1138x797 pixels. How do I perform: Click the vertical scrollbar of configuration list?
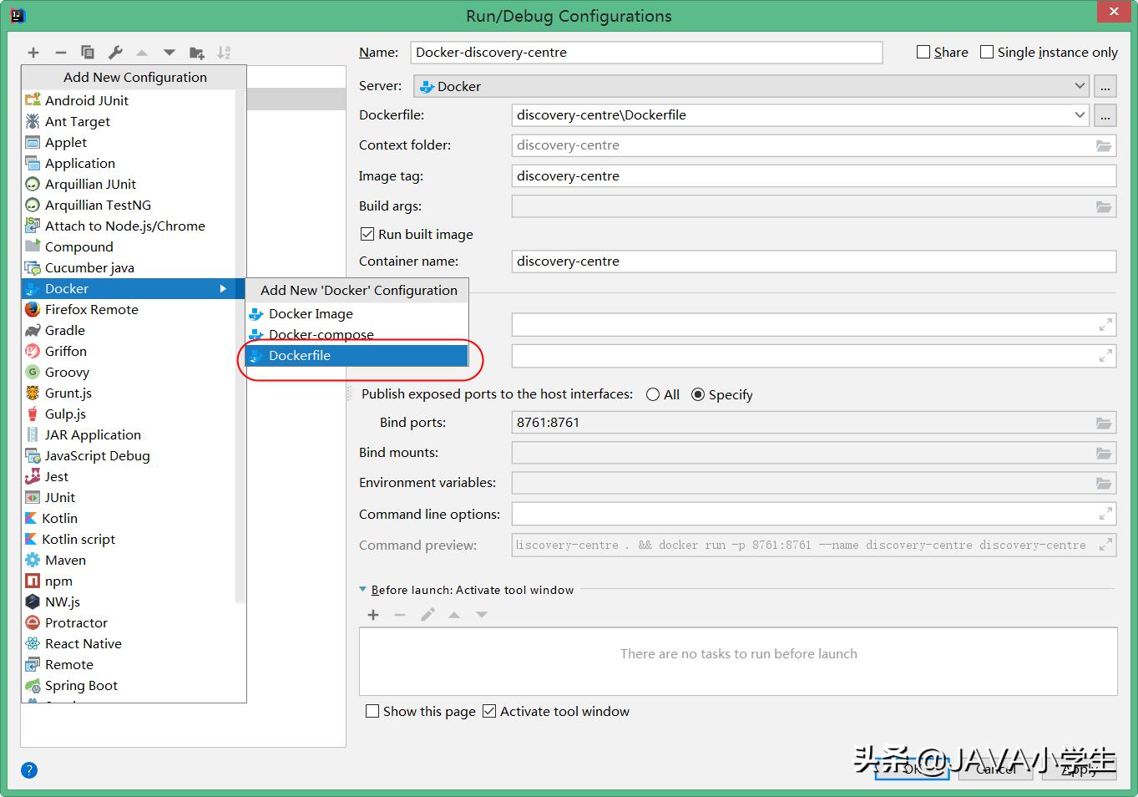[240, 345]
